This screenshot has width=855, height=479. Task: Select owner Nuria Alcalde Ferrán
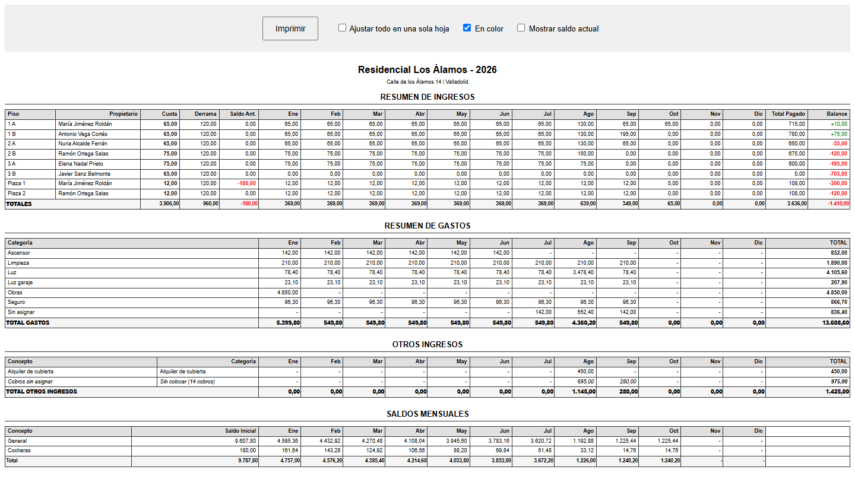coord(83,144)
